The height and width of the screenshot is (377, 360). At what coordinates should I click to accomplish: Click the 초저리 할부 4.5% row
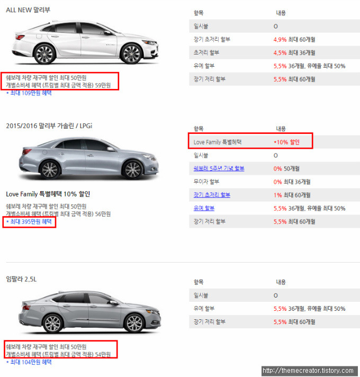click(x=274, y=52)
